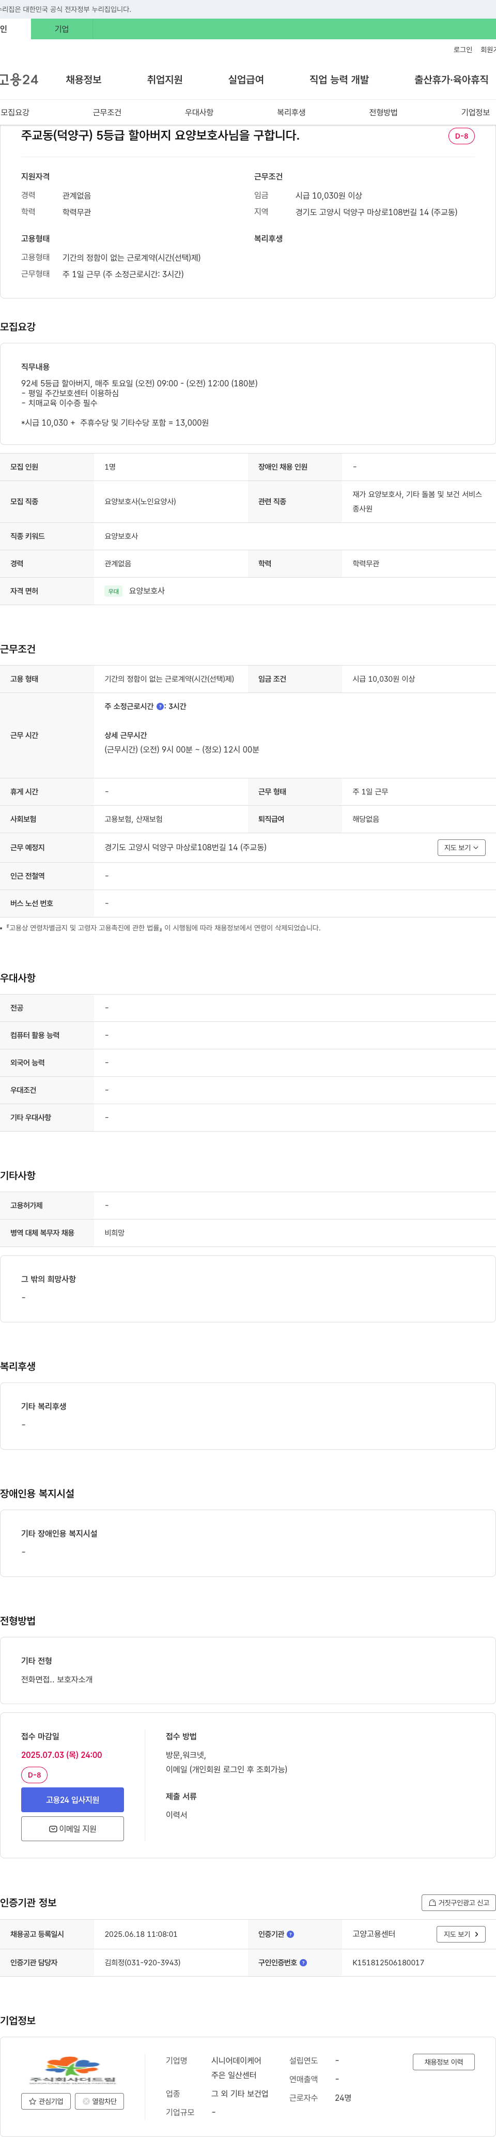This screenshot has width=496, height=2137.
Task: Click the 로그인 link
Action: point(463,50)
